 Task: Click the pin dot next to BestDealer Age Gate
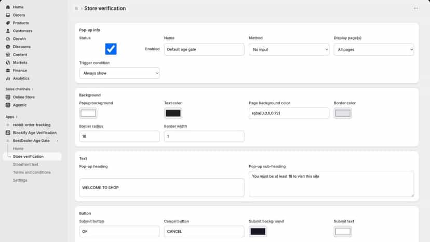coord(58,141)
